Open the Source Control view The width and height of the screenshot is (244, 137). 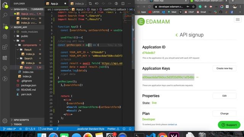[5, 26]
